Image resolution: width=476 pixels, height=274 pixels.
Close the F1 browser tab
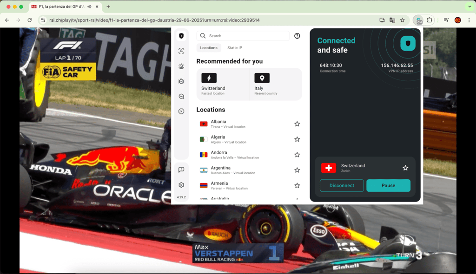click(x=97, y=7)
